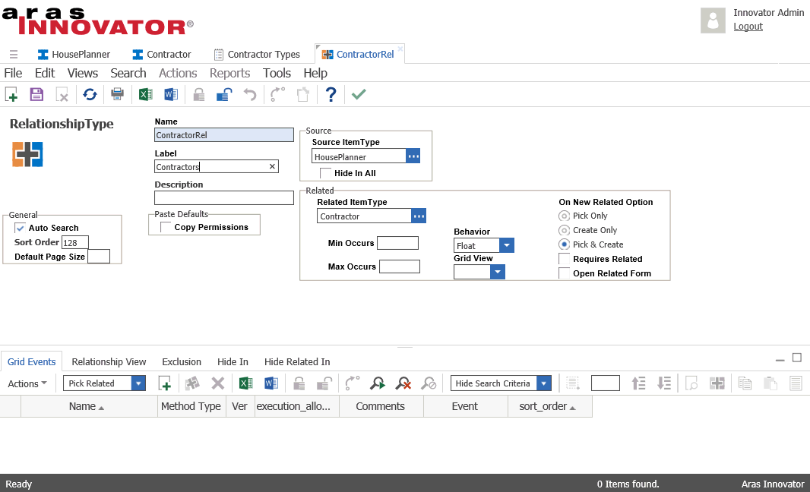Browse Source ItemType with ellipsis button

(x=413, y=156)
